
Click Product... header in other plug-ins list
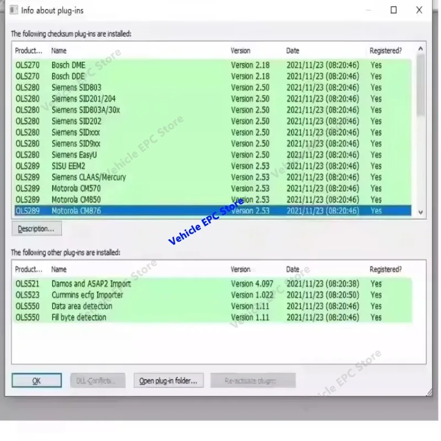pyautogui.click(x=29, y=270)
